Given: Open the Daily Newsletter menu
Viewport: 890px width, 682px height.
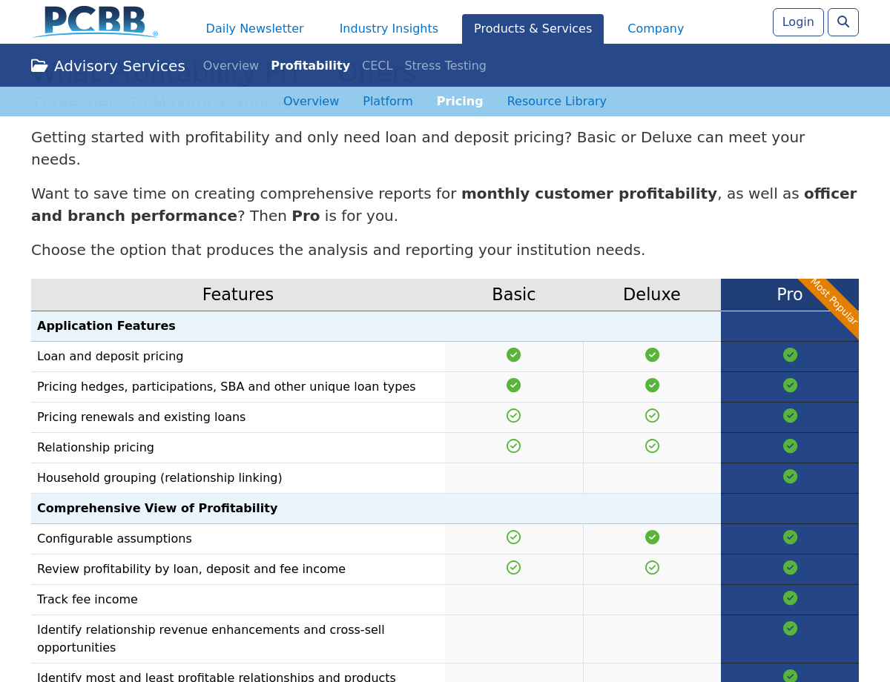Looking at the screenshot, I should [254, 29].
